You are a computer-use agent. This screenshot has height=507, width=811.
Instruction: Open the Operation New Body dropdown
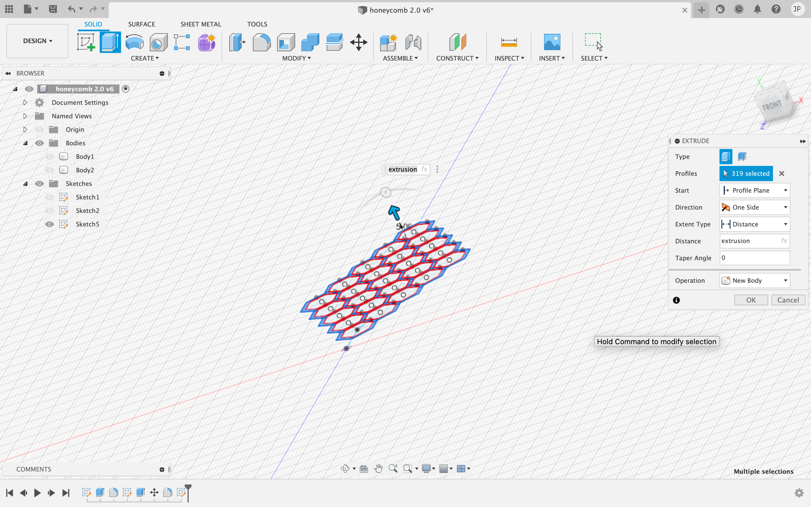pos(755,281)
